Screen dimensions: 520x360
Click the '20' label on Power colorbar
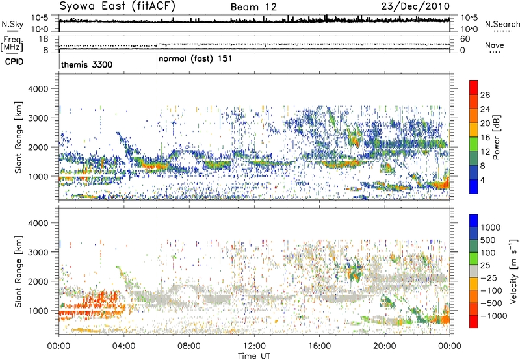tap(485, 123)
